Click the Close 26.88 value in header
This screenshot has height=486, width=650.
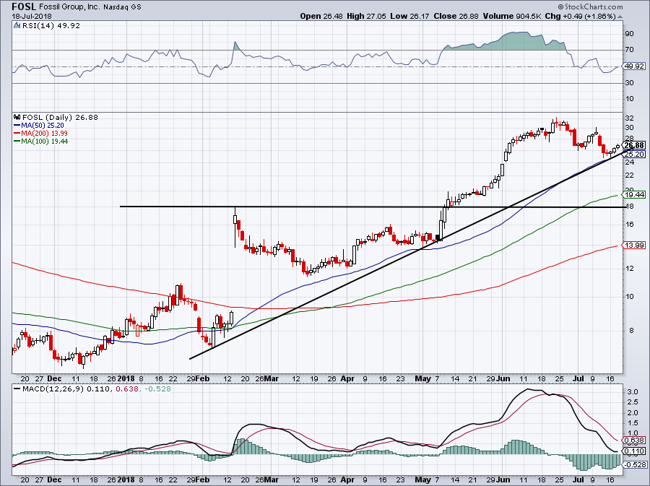(x=456, y=16)
